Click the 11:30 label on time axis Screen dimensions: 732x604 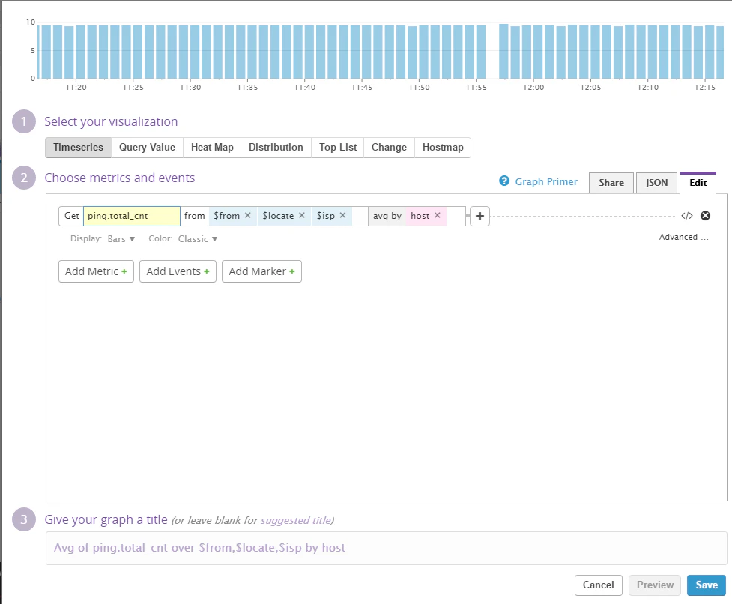[190, 87]
